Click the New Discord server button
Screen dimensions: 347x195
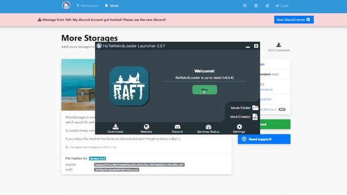[294, 19]
